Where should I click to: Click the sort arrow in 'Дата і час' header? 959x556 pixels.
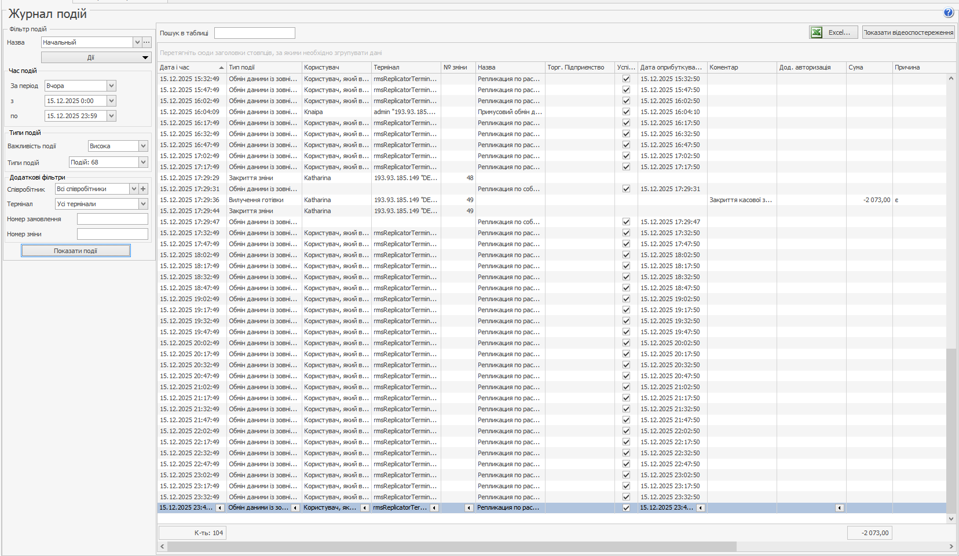(x=221, y=68)
